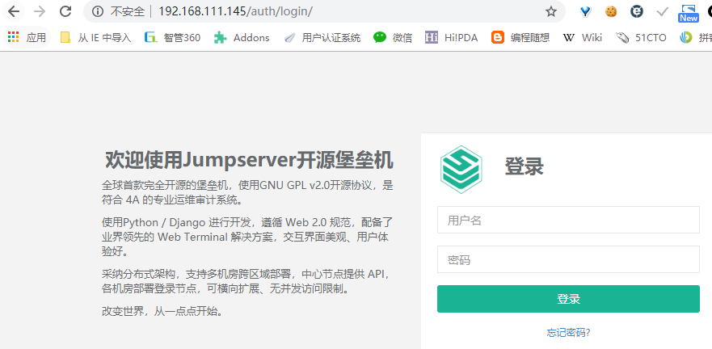Image resolution: width=712 pixels, height=349 pixels.
Task: Click the gray checkmark extension icon
Action: (663, 12)
